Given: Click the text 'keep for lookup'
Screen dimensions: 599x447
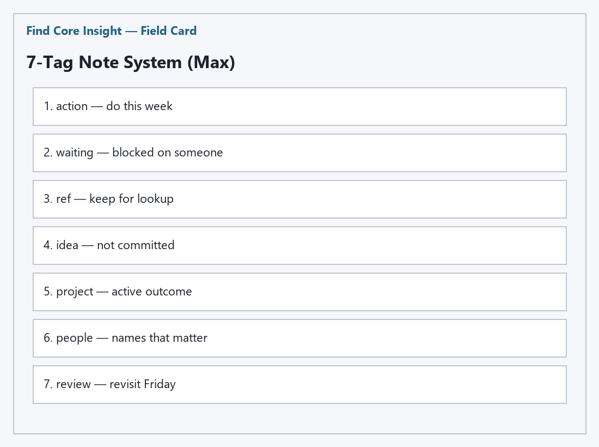Looking at the screenshot, I should [x=131, y=199].
